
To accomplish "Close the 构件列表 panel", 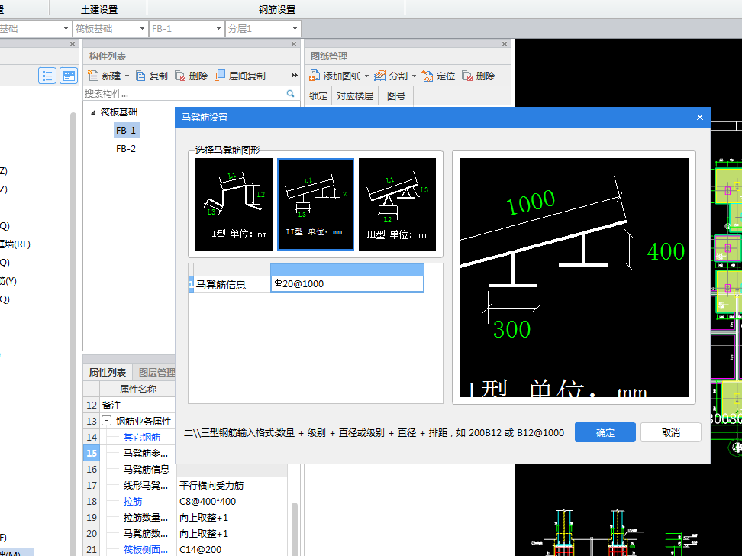I will tap(294, 44).
